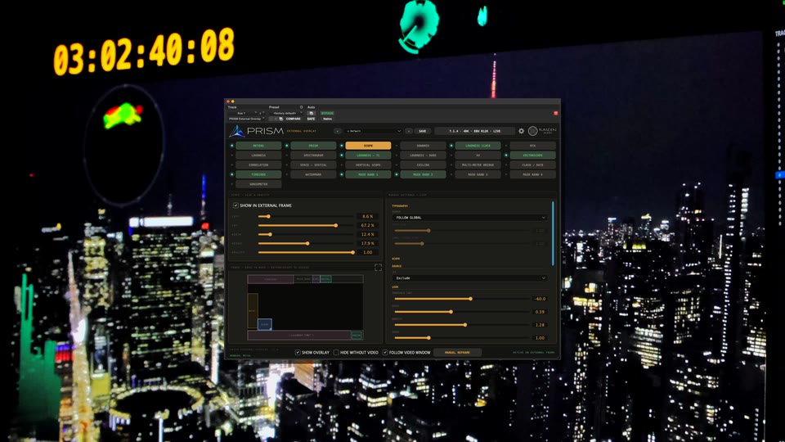Viewport: 785px width, 442px height.
Task: Click the SAFE button
Action: tap(311, 119)
